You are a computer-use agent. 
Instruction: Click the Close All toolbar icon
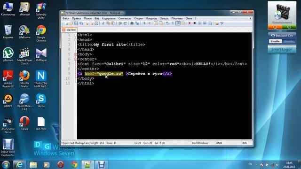click(x=92, y=23)
